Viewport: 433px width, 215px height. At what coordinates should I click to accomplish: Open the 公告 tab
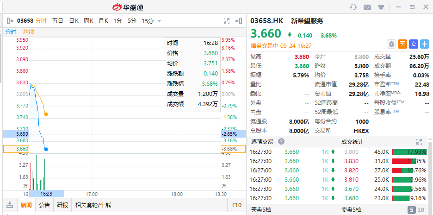click(44, 205)
